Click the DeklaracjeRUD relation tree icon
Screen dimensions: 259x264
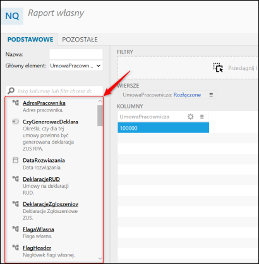click(16, 179)
